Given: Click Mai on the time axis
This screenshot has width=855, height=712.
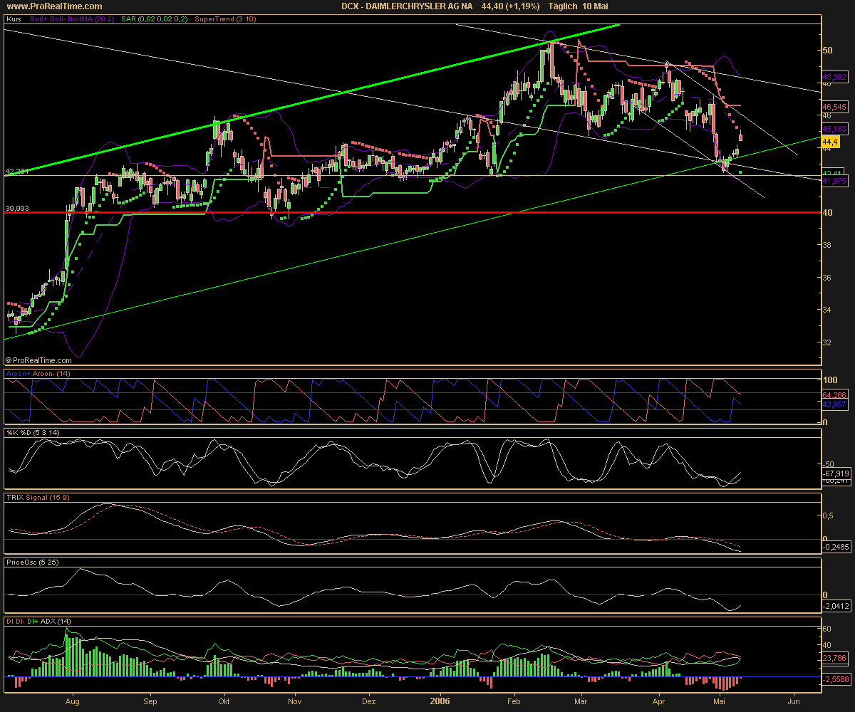Looking at the screenshot, I should (x=720, y=701).
